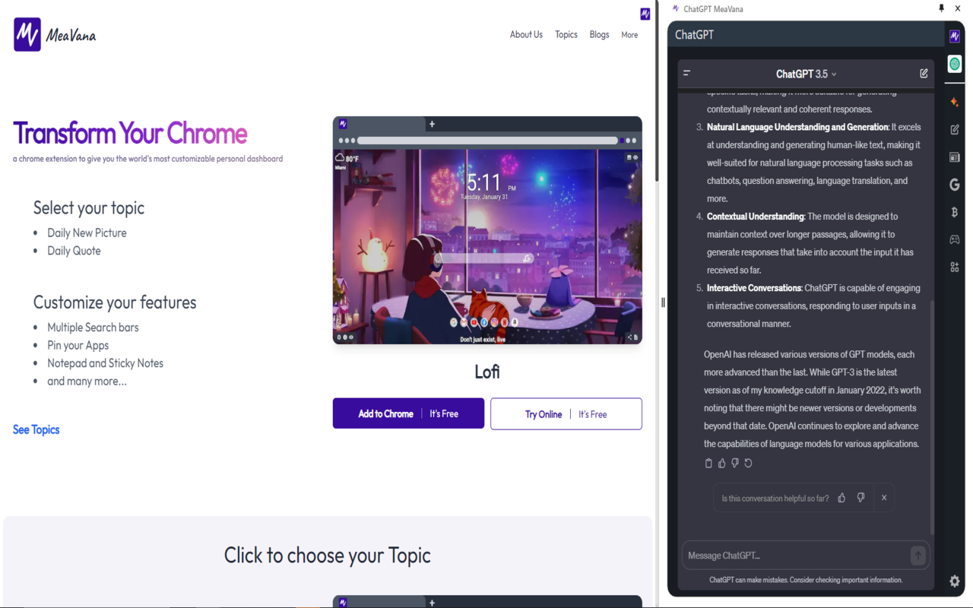
Task: Copy the ChatGPT response with the clipboard icon
Action: tap(708, 463)
